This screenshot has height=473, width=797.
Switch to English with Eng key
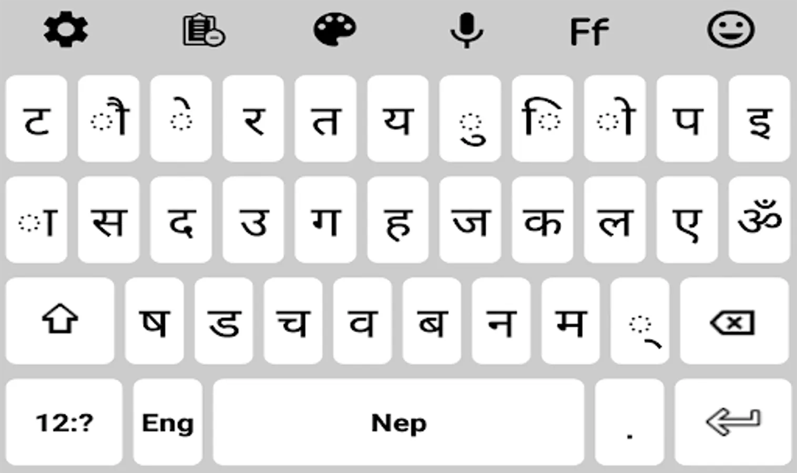click(x=168, y=422)
